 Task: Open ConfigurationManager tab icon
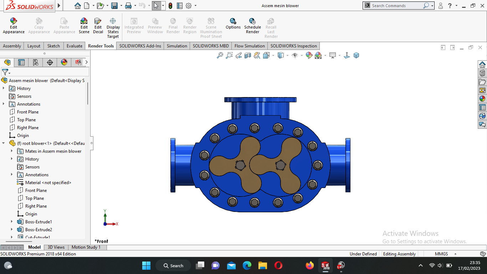[36, 62]
